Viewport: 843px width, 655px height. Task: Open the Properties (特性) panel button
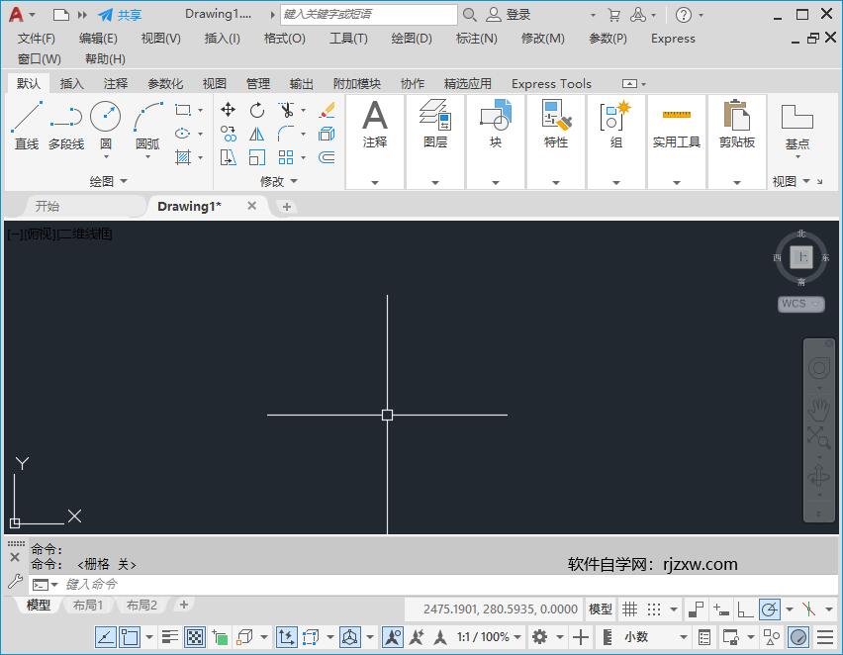coord(556,141)
